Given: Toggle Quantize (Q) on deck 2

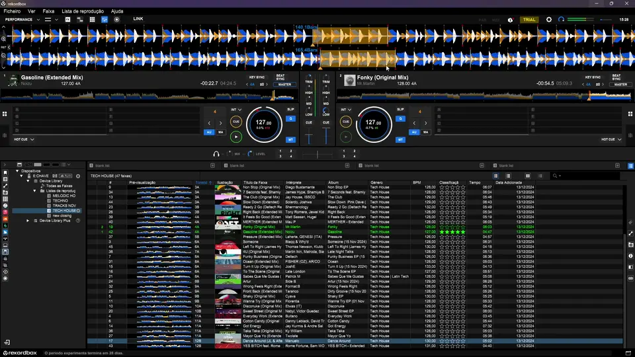Looking at the screenshot, I should coord(400,118).
